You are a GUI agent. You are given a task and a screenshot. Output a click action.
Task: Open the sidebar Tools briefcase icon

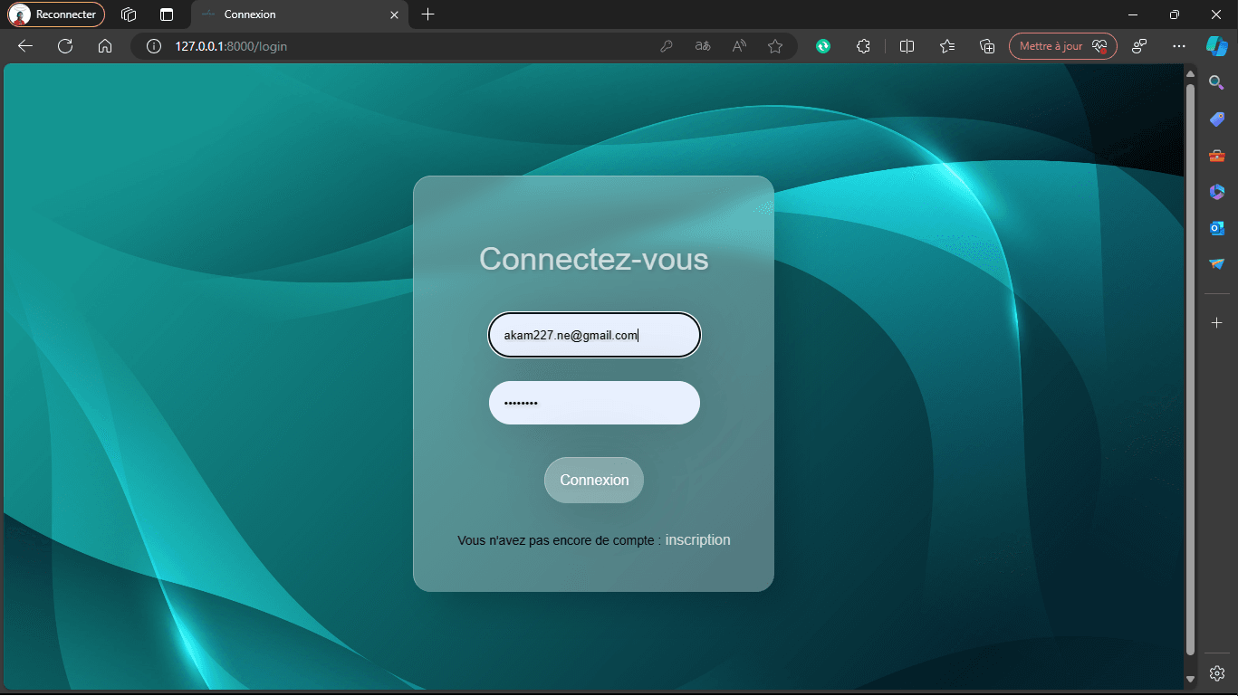pyautogui.click(x=1217, y=156)
